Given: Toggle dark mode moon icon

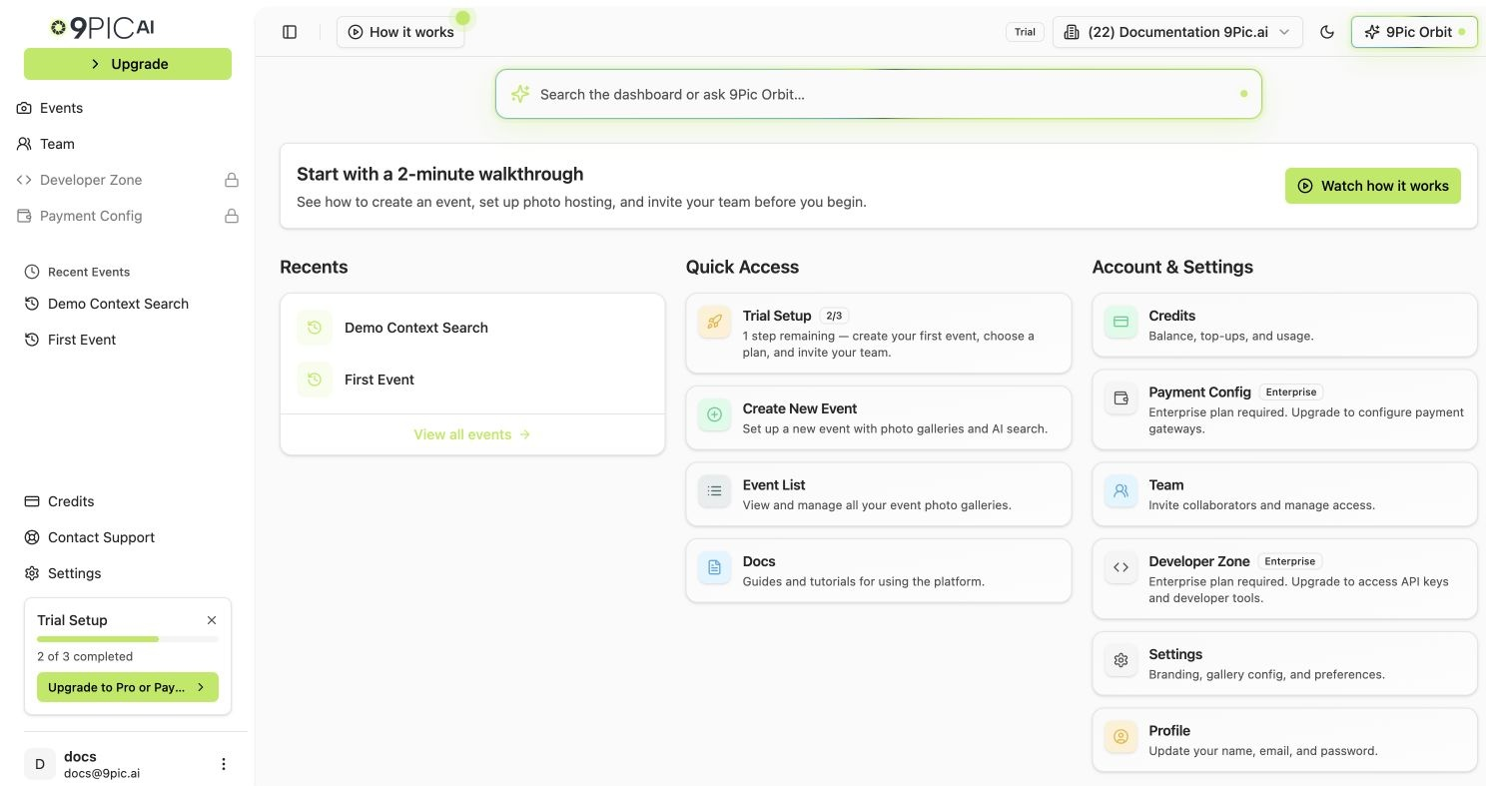Looking at the screenshot, I should (1327, 32).
